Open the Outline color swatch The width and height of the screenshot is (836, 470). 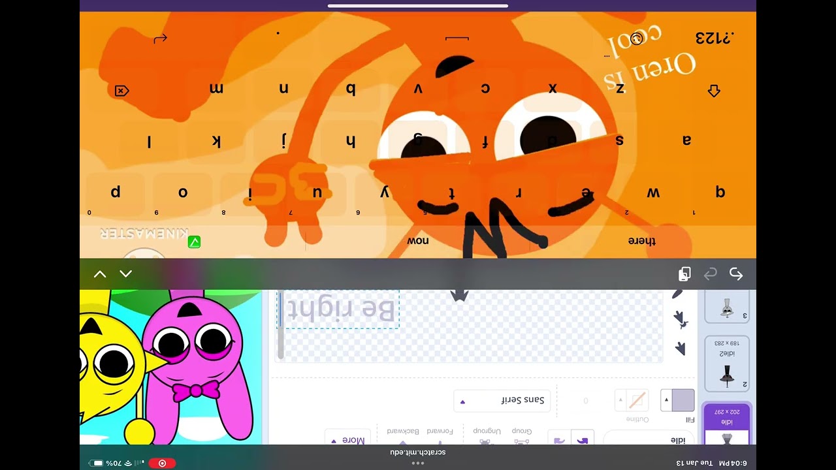pos(637,400)
